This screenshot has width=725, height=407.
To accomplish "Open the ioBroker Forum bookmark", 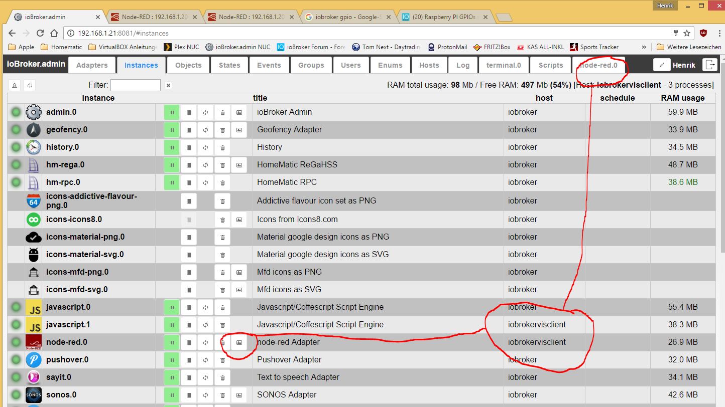I will [311, 47].
